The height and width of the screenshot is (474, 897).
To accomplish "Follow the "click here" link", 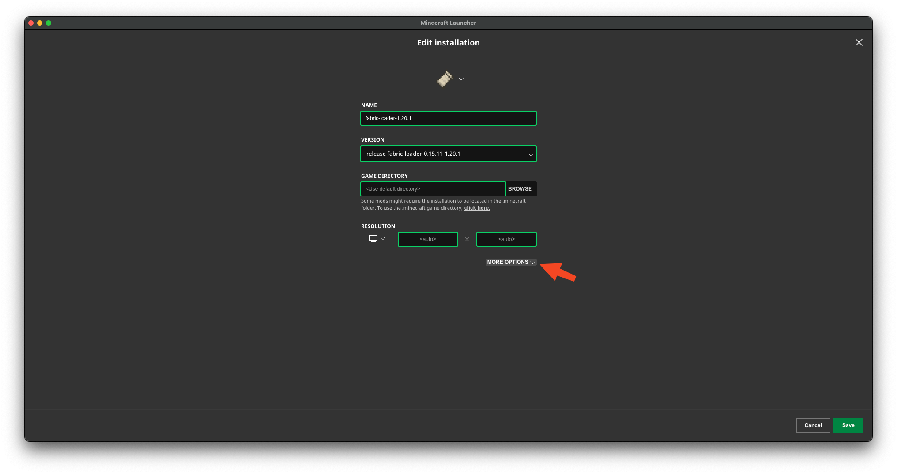I will [x=477, y=208].
